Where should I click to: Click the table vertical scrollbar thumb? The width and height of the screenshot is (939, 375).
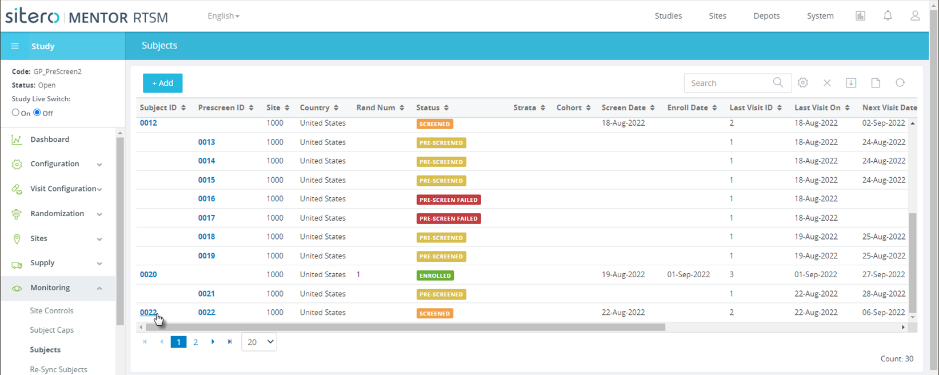tap(913, 262)
